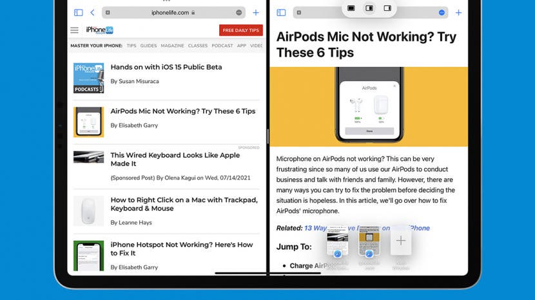
Task: Click the FREE DAILY TIPS button
Action: pyautogui.click(x=241, y=30)
